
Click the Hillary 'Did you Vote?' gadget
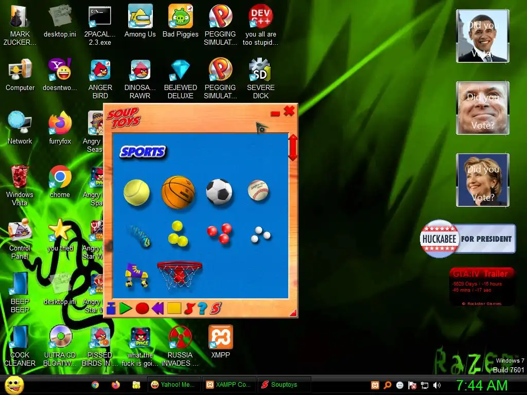click(483, 179)
